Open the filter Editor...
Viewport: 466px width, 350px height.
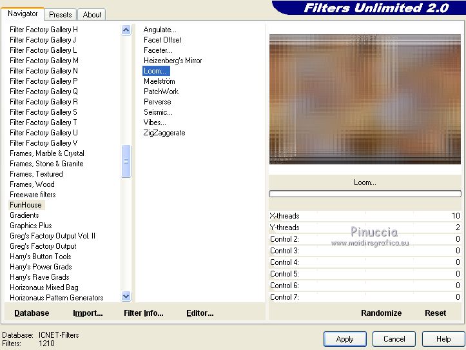pyautogui.click(x=200, y=313)
